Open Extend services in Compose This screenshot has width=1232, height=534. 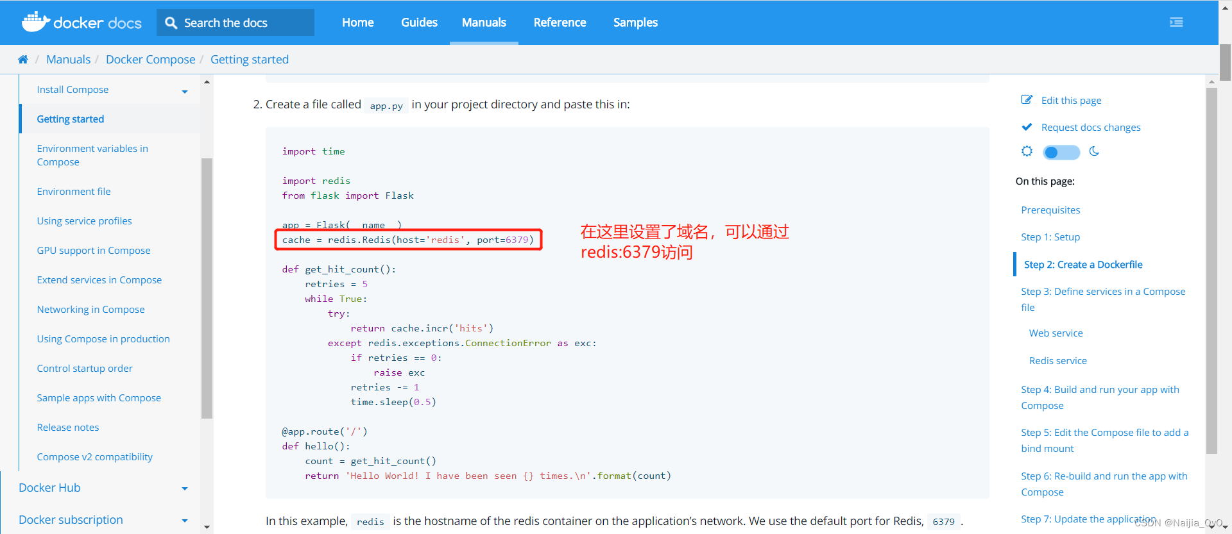[99, 280]
